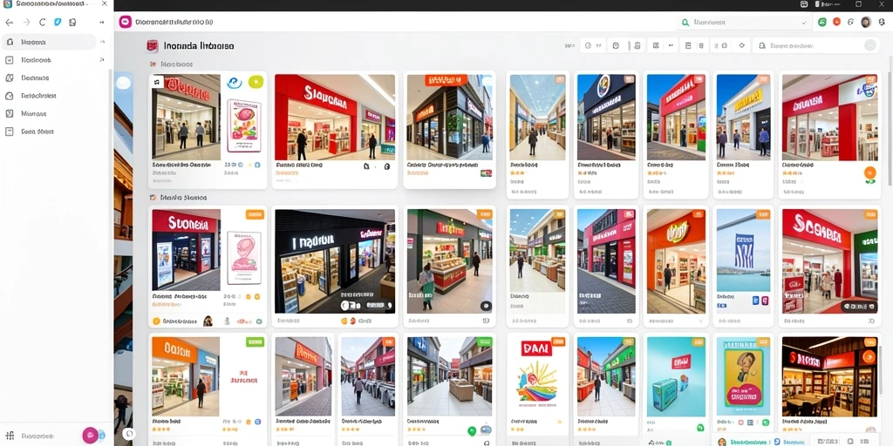Screen dimensions: 893x446
Task: Click the second search field beside the toolbar
Action: tap(815, 45)
